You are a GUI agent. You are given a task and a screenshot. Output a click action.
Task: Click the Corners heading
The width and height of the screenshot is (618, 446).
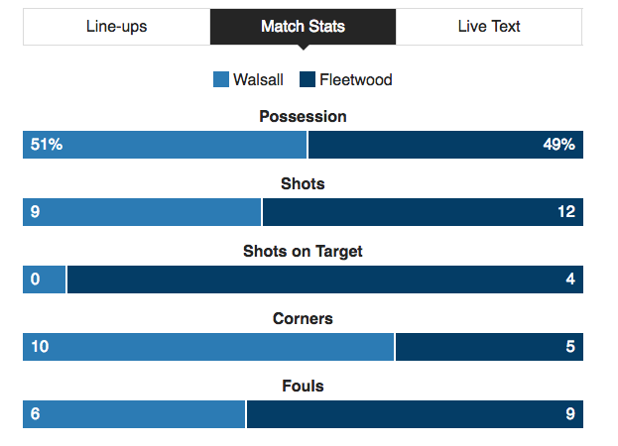[x=303, y=319]
